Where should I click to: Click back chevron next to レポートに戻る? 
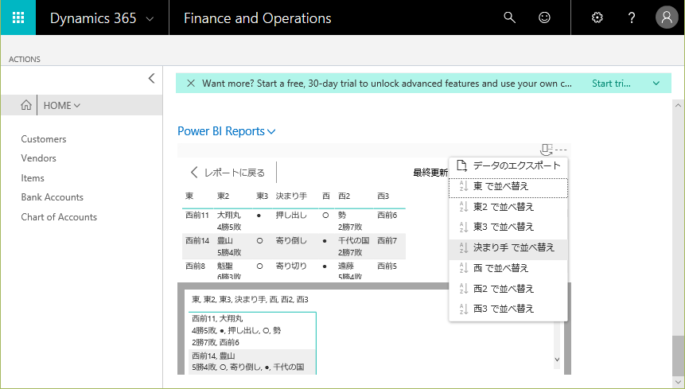(x=194, y=173)
